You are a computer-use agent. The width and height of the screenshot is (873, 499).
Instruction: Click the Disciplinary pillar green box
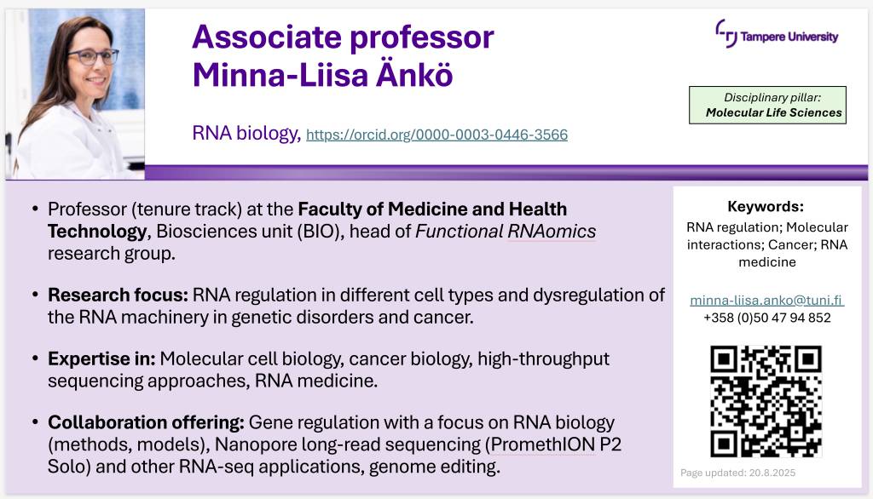(767, 105)
